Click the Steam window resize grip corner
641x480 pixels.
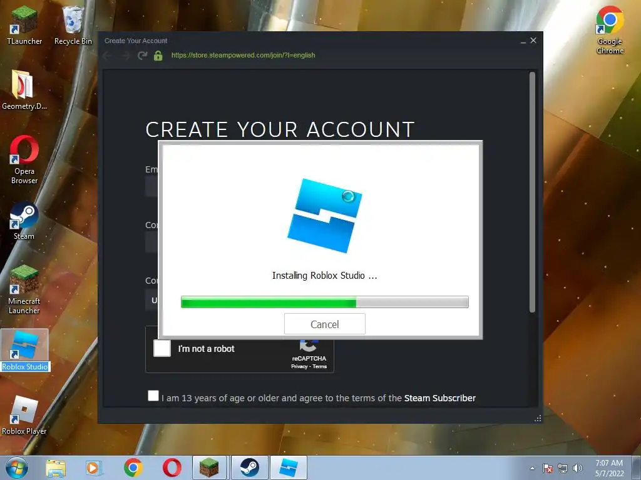(x=538, y=418)
